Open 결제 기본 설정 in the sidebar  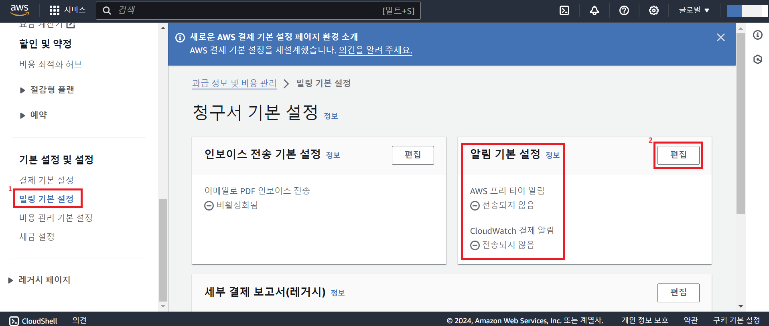pos(47,180)
